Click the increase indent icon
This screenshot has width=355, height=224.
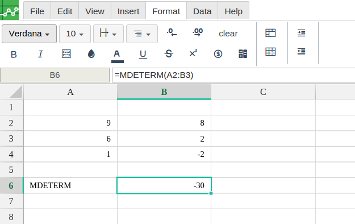tap(302, 33)
